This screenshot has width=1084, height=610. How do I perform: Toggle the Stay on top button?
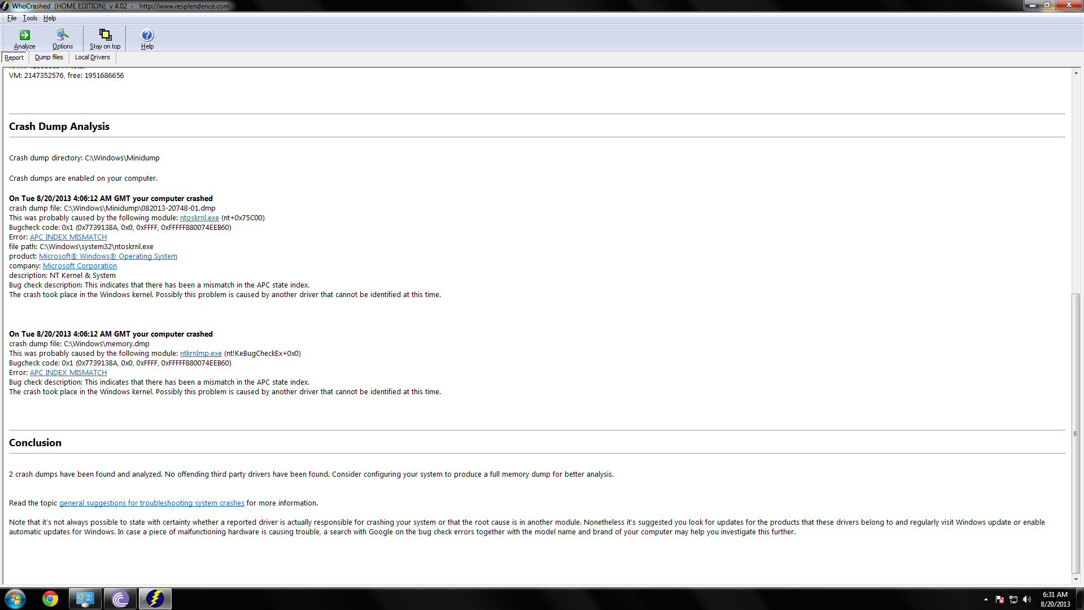point(105,38)
